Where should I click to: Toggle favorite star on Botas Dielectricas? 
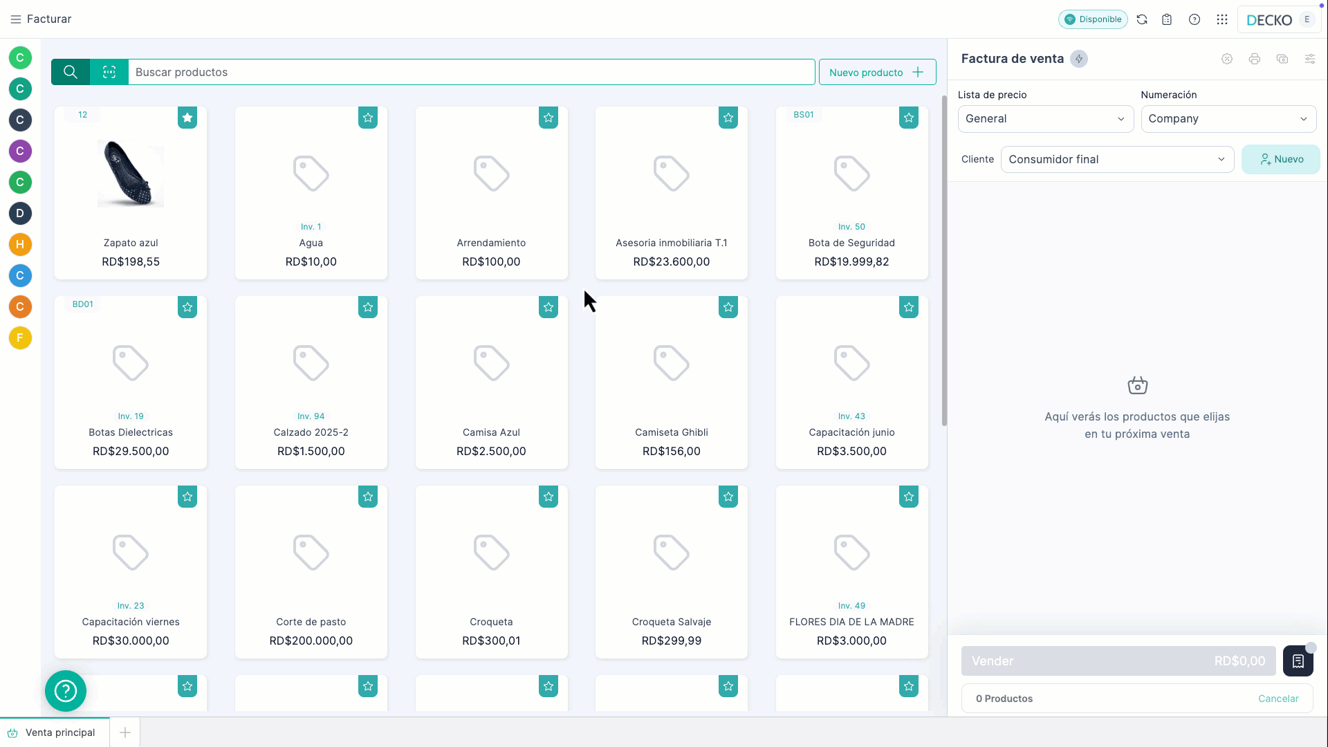point(187,307)
